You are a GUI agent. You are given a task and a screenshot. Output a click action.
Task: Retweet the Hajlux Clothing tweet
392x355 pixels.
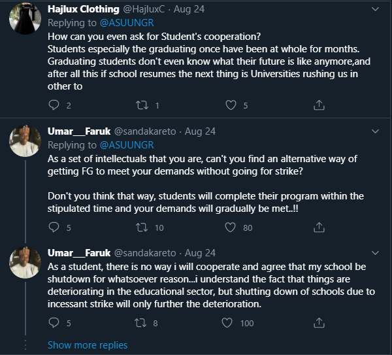pyautogui.click(x=140, y=105)
